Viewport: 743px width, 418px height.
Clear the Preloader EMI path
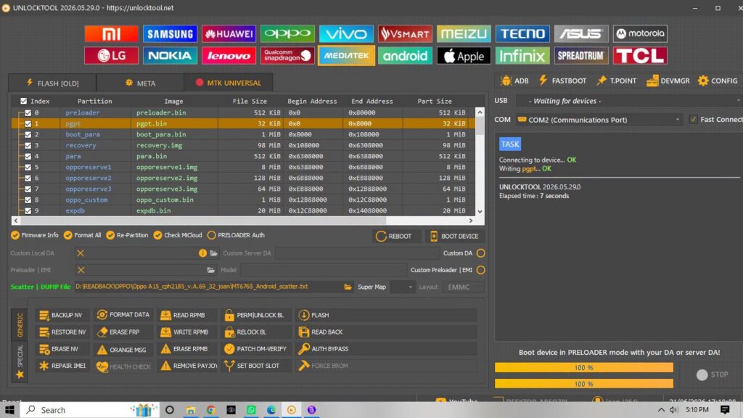click(x=81, y=270)
